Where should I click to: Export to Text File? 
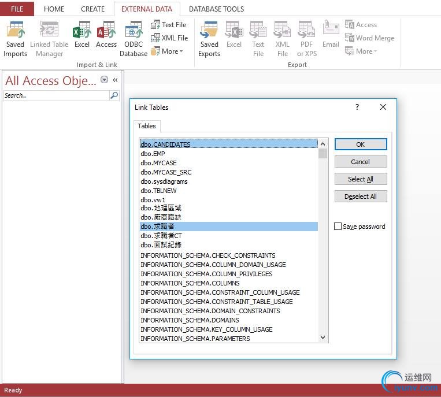[x=258, y=39]
